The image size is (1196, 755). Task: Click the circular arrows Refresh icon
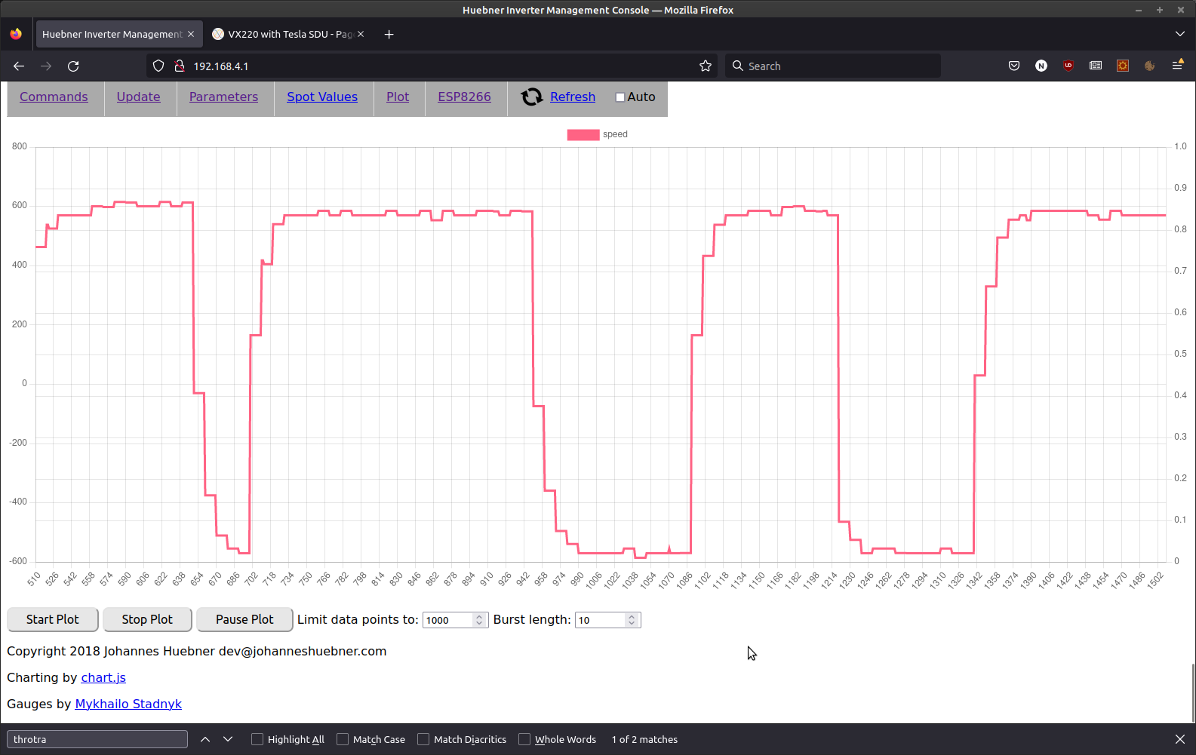(x=531, y=97)
